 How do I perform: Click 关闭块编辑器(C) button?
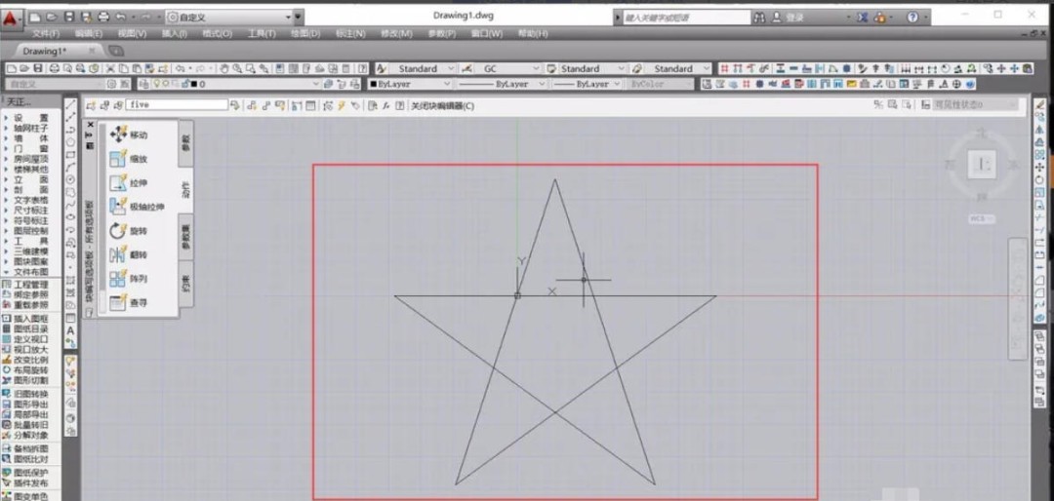pos(442,105)
